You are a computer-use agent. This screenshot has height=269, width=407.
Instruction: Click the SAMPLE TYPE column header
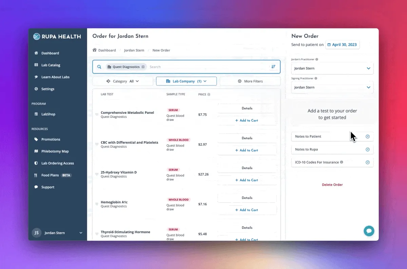coord(176,94)
